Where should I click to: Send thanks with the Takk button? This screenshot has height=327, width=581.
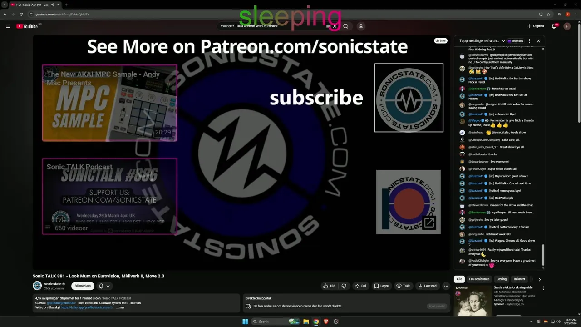pos(403,286)
